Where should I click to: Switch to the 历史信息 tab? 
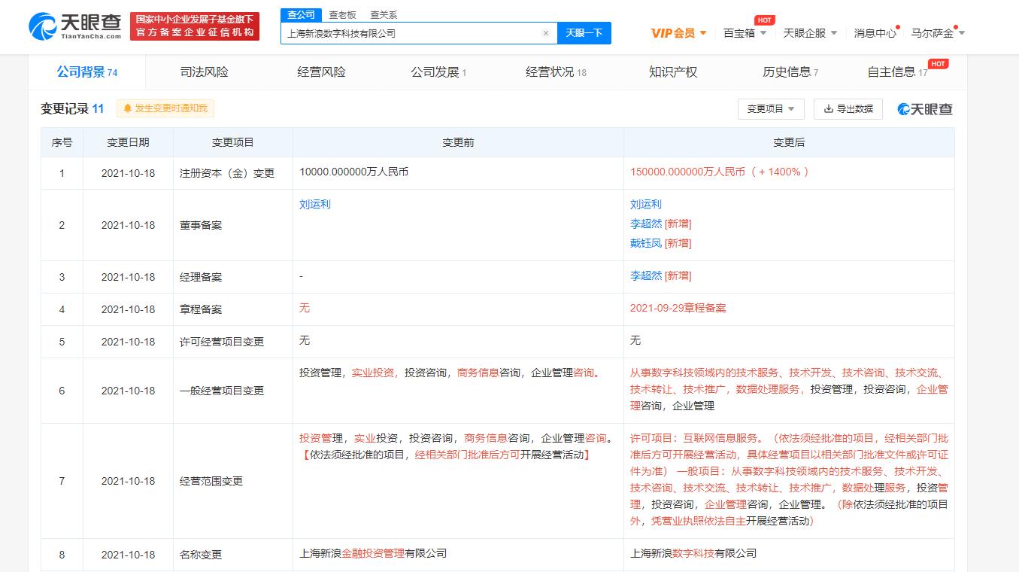(790, 72)
